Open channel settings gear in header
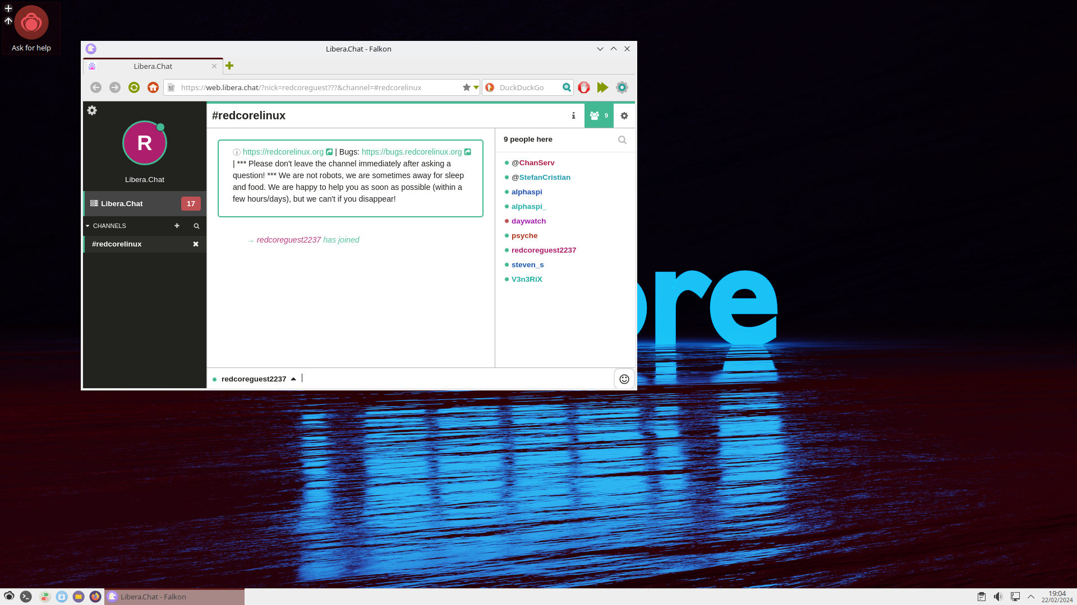The width and height of the screenshot is (1077, 605). point(624,115)
